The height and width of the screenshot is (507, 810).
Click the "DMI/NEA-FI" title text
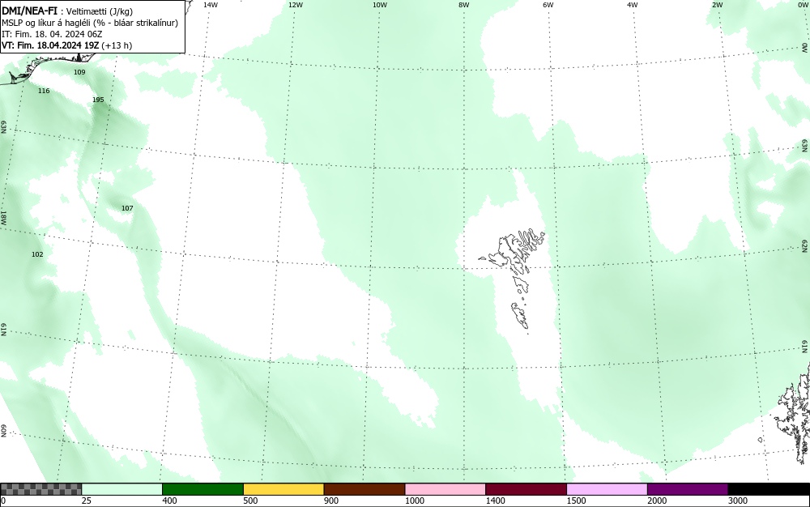click(x=29, y=11)
